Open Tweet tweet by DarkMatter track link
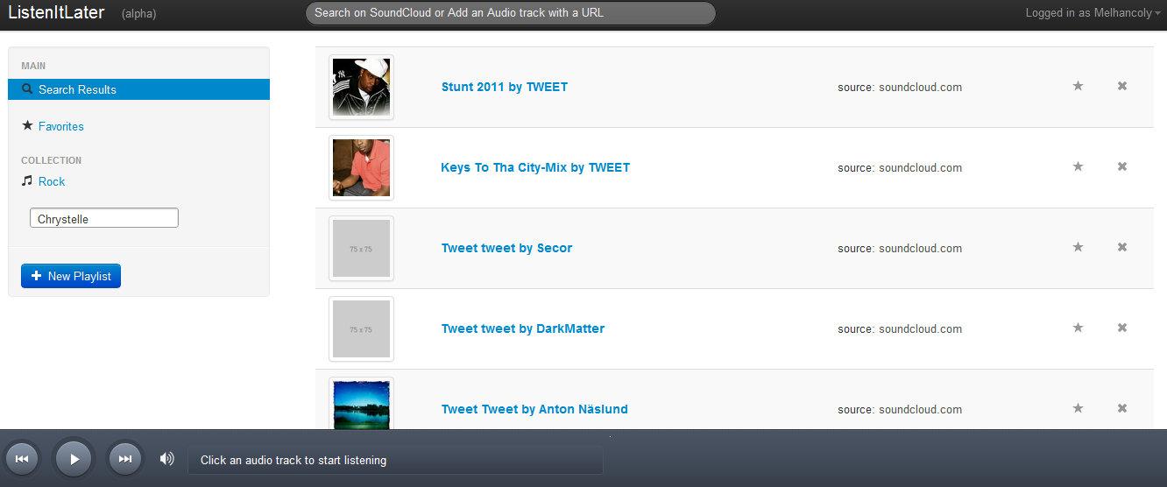Screen dimensions: 1167x487 pos(523,328)
